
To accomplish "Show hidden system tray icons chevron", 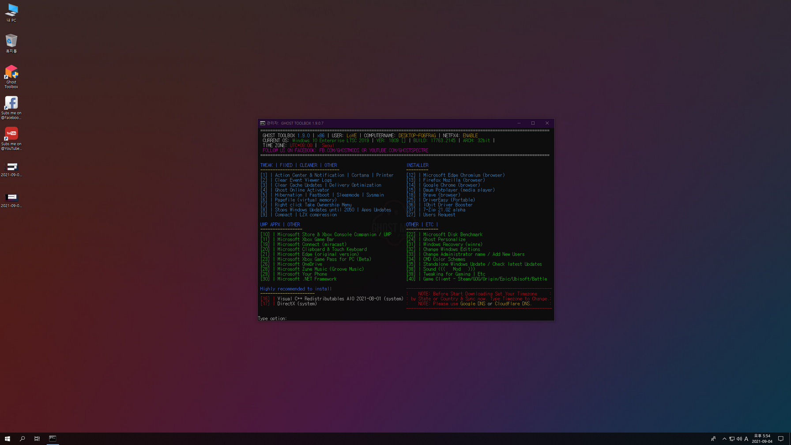I will tap(724, 438).
